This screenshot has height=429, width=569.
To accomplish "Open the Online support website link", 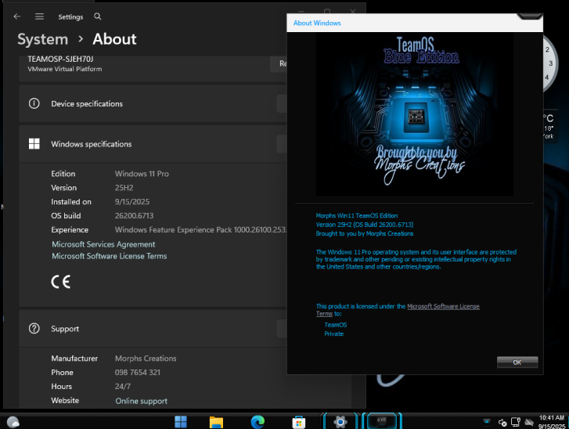I will [142, 401].
